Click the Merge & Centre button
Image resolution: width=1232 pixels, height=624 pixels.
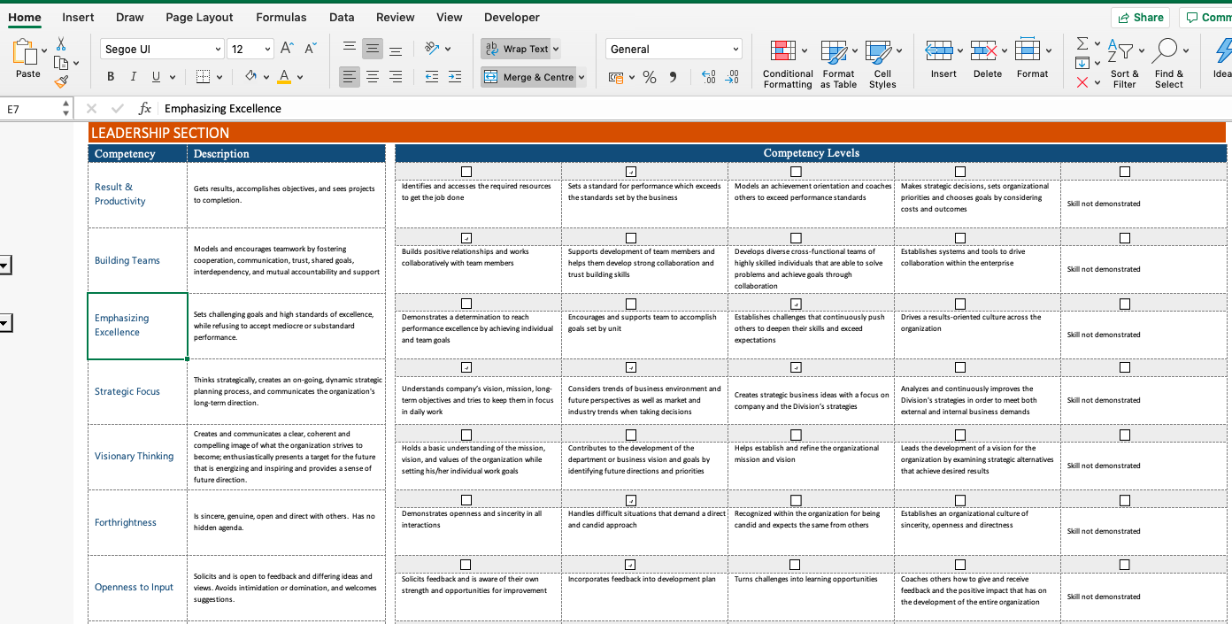point(528,77)
